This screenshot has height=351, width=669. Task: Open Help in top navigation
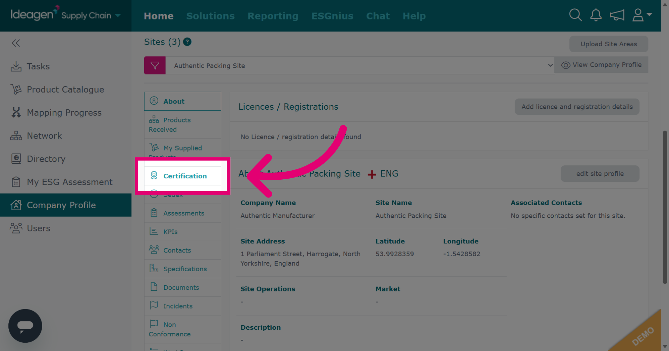(414, 16)
